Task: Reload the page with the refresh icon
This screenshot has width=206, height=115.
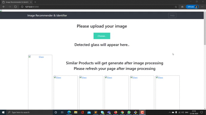Action: pos(16,7)
